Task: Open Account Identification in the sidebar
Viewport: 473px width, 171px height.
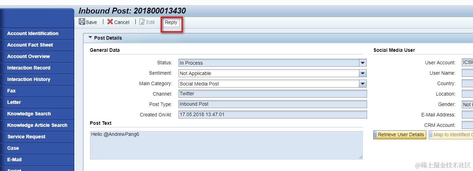Action: click(37, 34)
